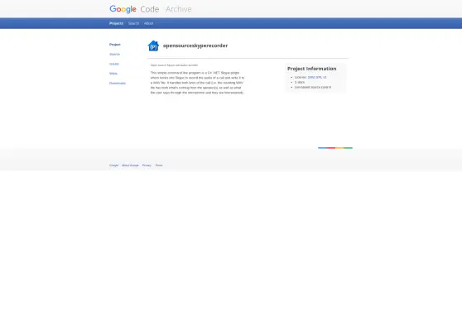
Task: Open the About tab in blue navbar
Action: tap(148, 23)
